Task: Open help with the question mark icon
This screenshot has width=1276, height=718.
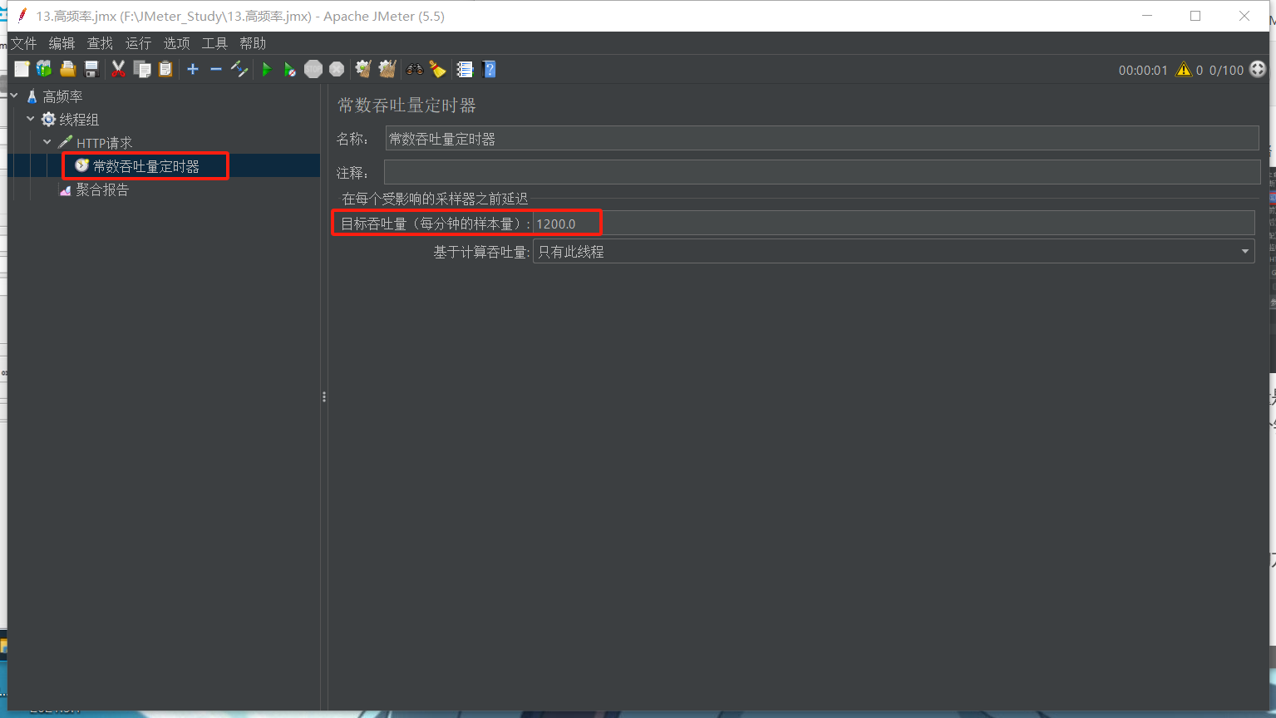Action: coord(489,70)
